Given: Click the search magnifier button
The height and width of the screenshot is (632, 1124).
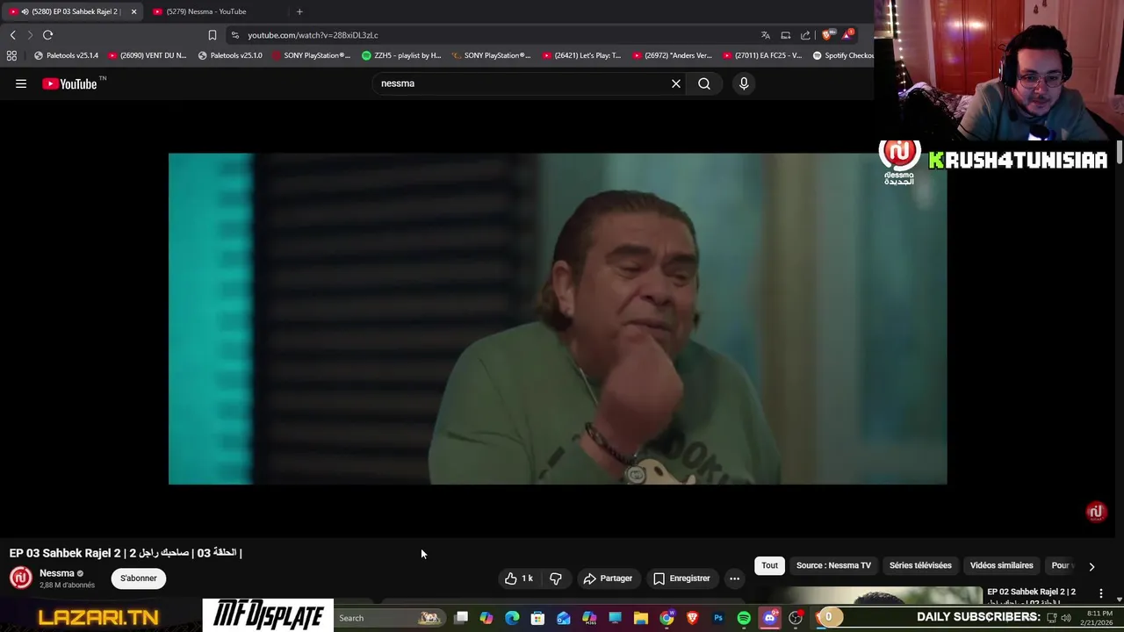Looking at the screenshot, I should (704, 83).
